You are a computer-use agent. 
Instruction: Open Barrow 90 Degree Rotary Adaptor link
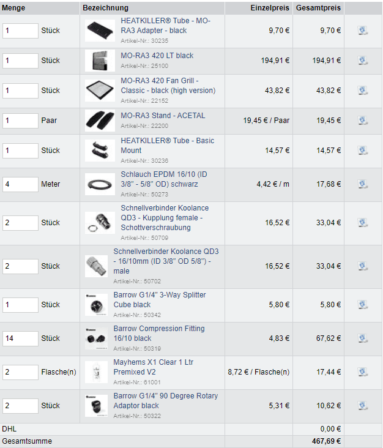point(165,401)
